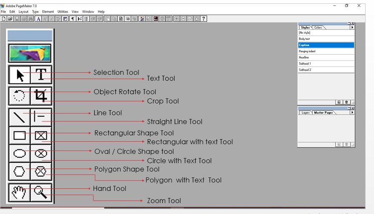
Task: Close the Styles palette
Action: [353, 24]
